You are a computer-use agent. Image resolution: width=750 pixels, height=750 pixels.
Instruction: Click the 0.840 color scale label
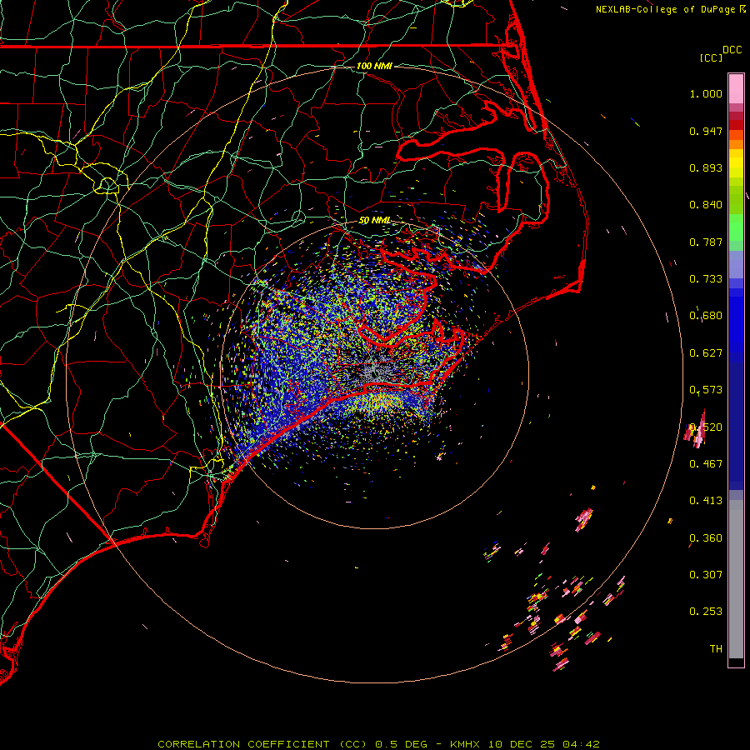pos(706,205)
